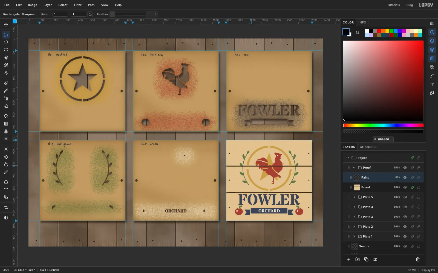Open the Filter menu
Screen dimensions: 438x273
[78, 5]
